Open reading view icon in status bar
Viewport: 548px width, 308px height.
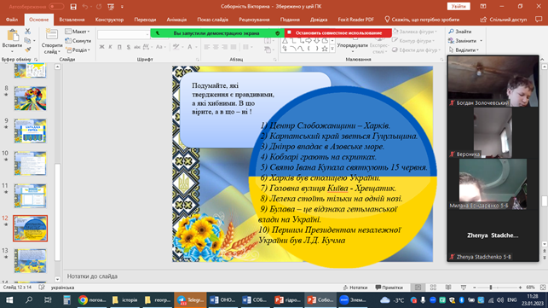448,288
